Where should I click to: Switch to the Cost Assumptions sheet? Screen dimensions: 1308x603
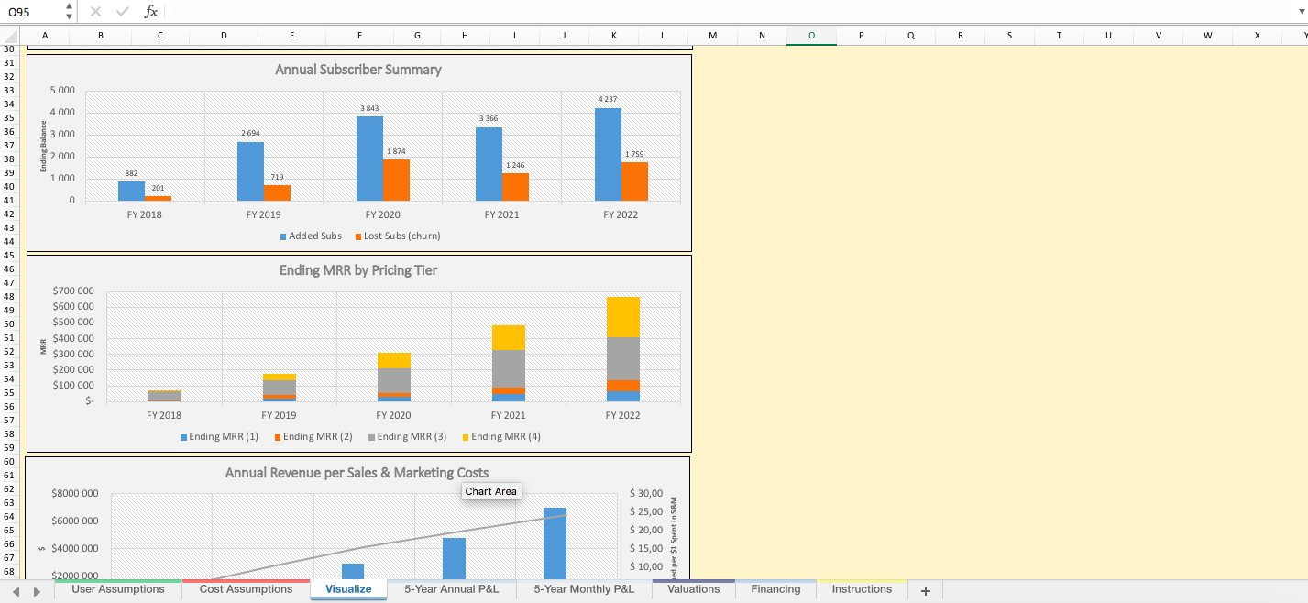point(246,589)
